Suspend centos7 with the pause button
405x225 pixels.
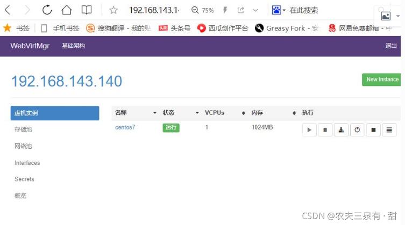pos(325,130)
